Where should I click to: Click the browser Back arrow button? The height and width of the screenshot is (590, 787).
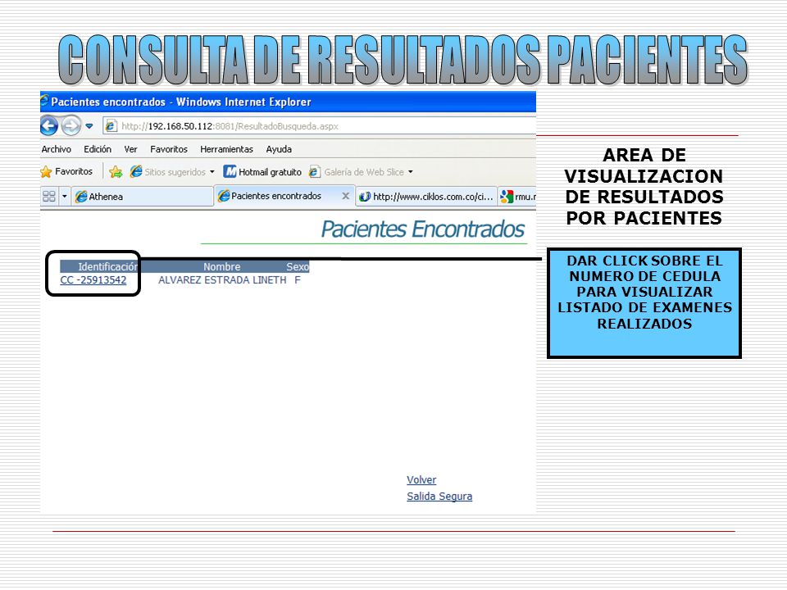pyautogui.click(x=49, y=125)
